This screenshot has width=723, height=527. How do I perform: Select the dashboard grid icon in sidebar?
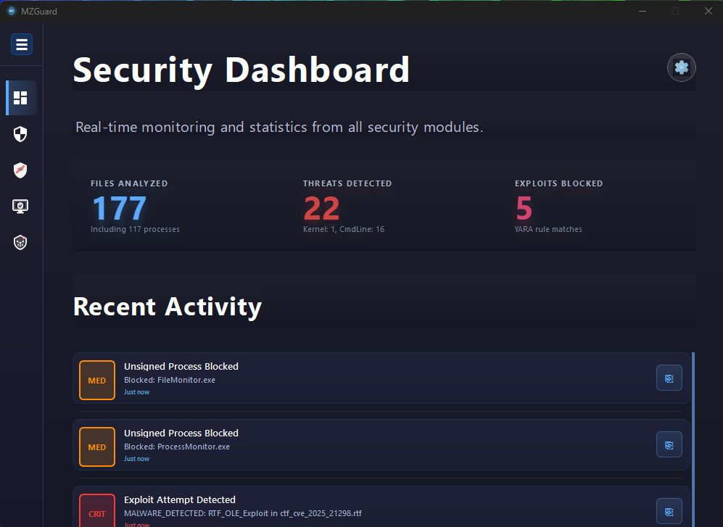point(20,97)
